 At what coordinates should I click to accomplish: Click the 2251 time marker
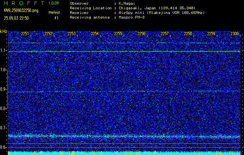pos(25,34)
